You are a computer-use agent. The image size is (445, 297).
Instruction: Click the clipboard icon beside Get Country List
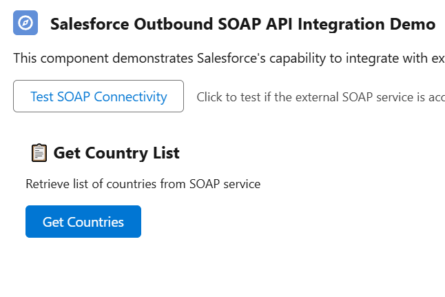click(x=39, y=153)
